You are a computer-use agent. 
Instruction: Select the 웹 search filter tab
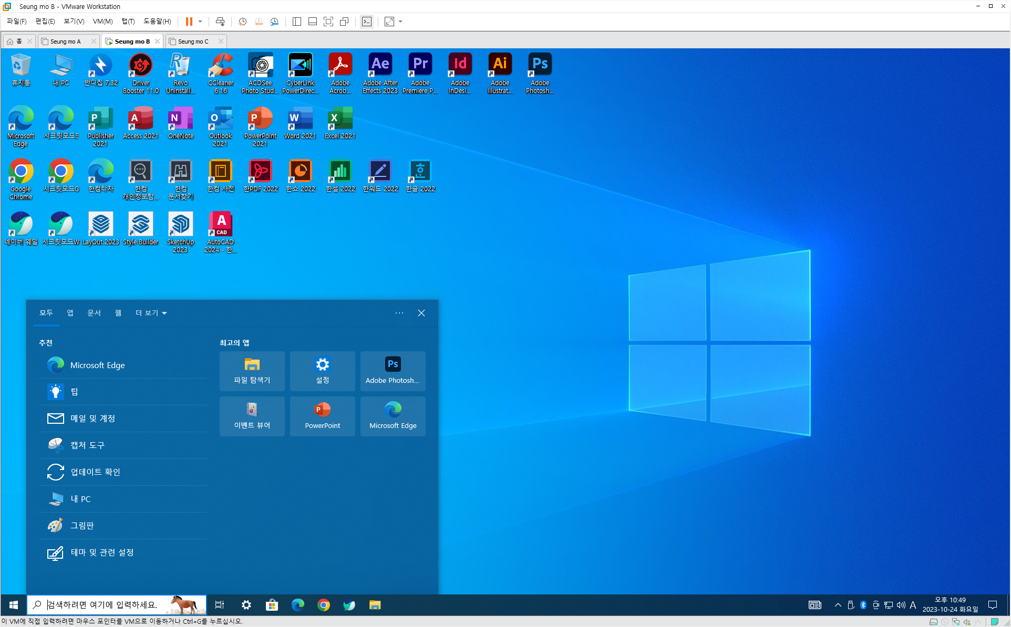click(x=118, y=313)
